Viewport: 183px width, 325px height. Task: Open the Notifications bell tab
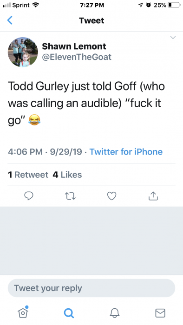115,313
